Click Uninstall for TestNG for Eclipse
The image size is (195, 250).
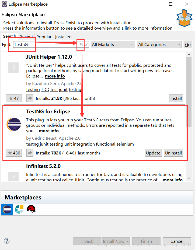coord(173,153)
